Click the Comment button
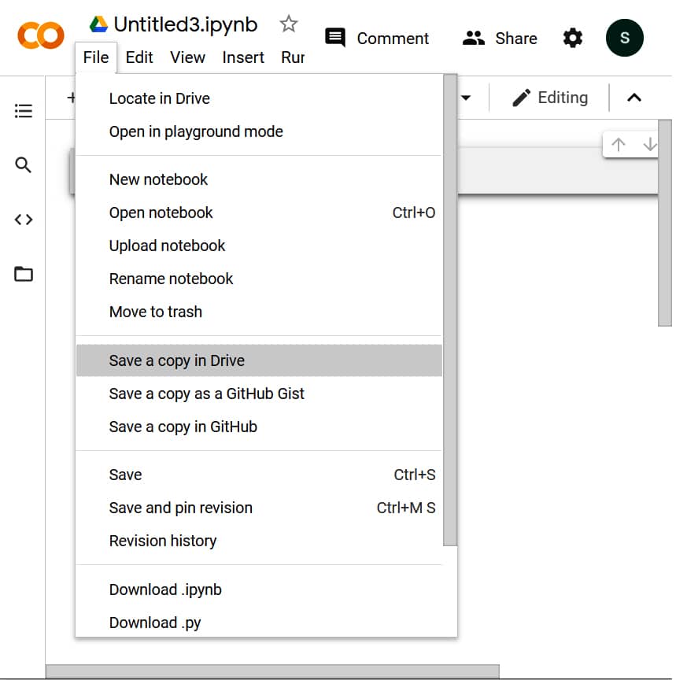The width and height of the screenshot is (676, 680). tap(377, 39)
